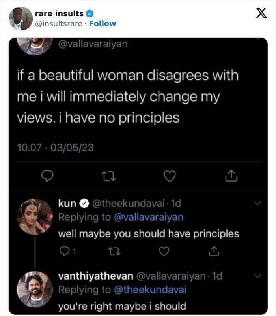Like kun's reply with the heart
Screen dimensions: 276x316
coord(164,251)
